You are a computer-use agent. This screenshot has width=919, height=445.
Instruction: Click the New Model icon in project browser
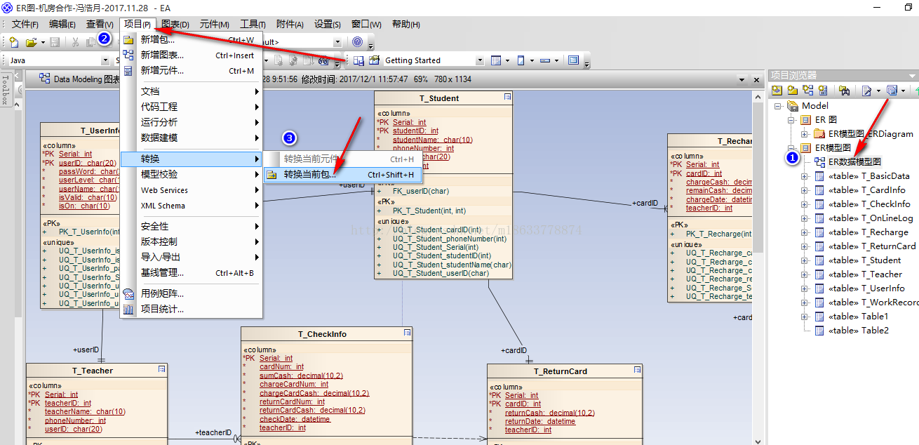(x=777, y=91)
